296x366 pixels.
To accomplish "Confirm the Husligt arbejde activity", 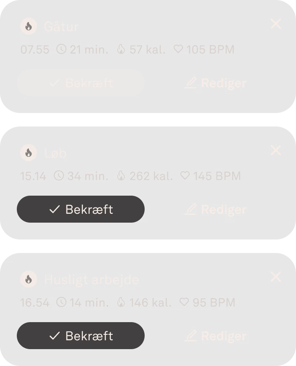I will tap(80, 336).
